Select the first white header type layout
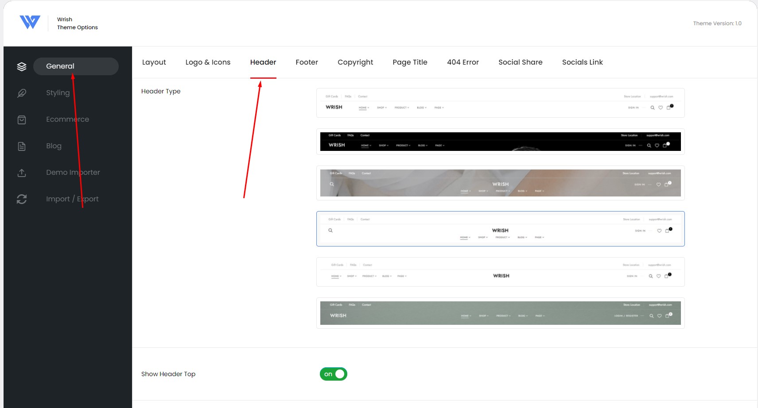This screenshot has width=758, height=408. pos(501,103)
